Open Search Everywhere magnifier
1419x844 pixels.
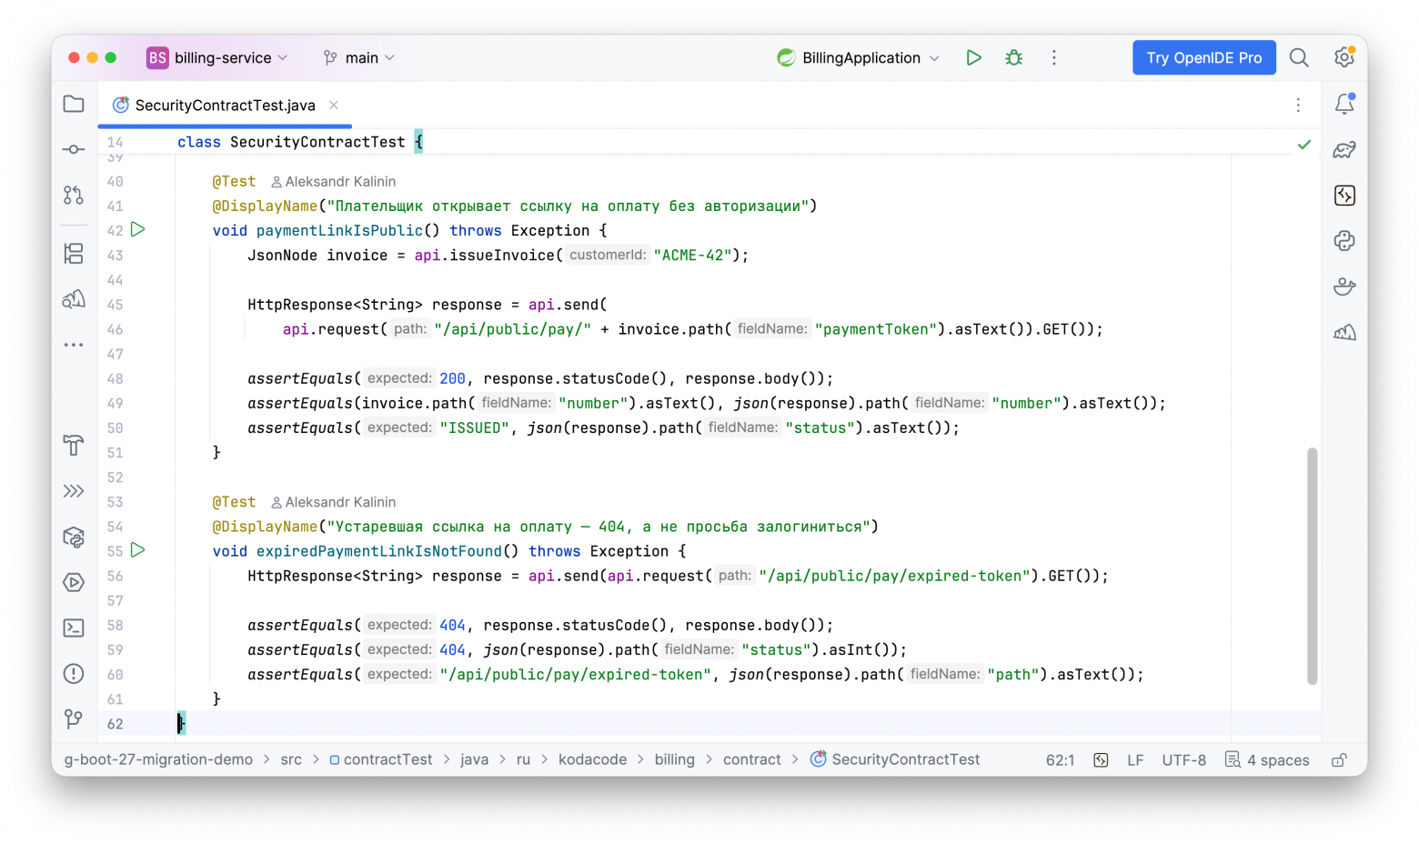click(1299, 57)
